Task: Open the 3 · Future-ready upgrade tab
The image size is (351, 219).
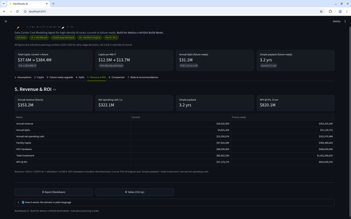Action: (x=60, y=77)
